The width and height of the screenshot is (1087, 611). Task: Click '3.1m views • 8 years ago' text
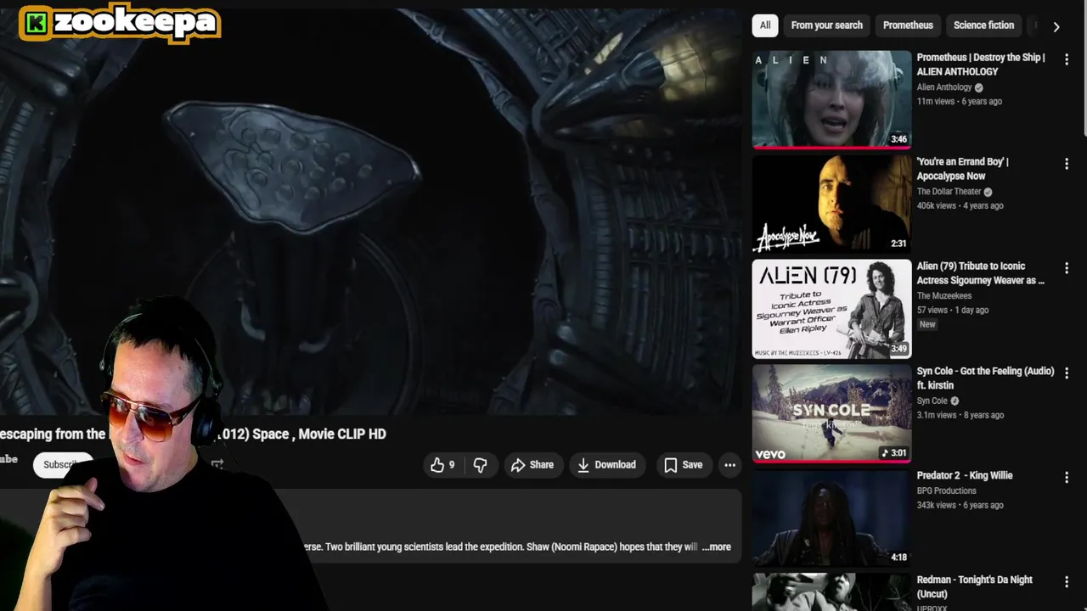960,415
